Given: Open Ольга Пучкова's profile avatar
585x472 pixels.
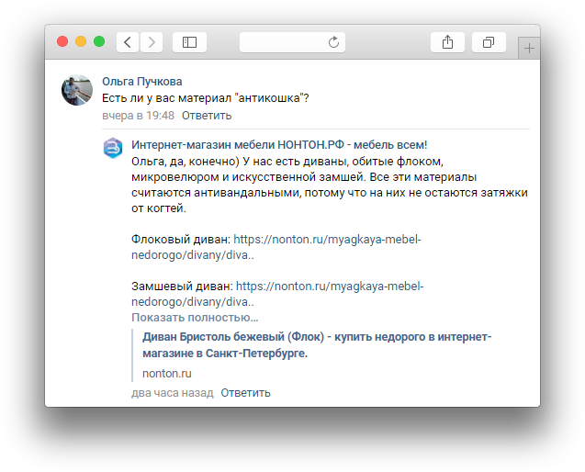Looking at the screenshot, I should click(77, 90).
